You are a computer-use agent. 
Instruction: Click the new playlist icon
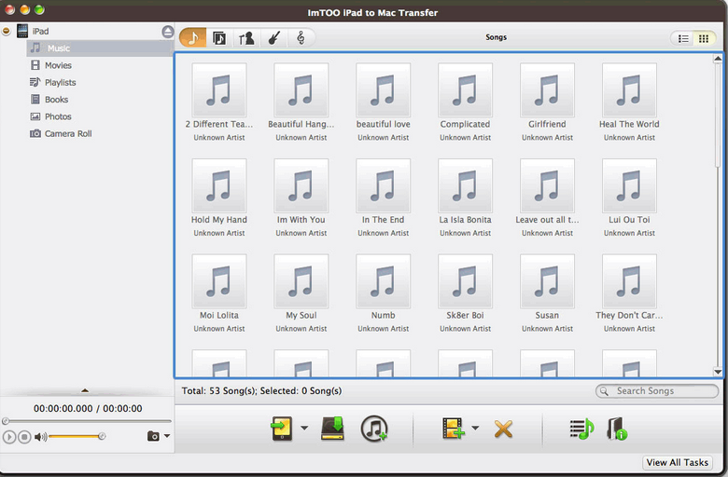[581, 429]
